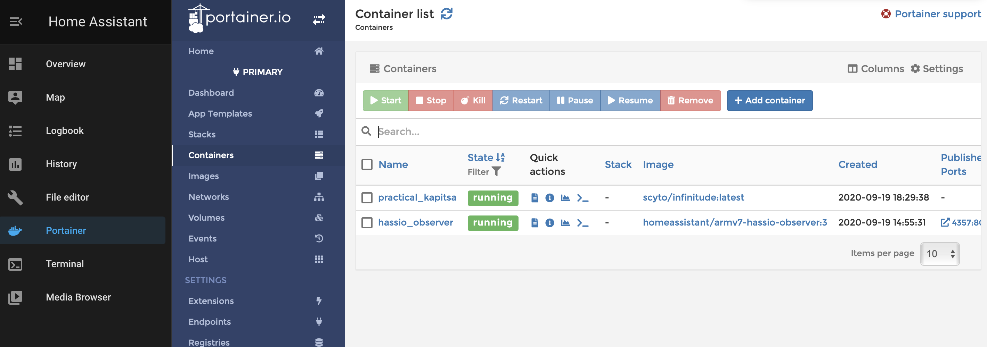Open the scyto/infinitude:latest image link
987x347 pixels.
click(x=693, y=197)
